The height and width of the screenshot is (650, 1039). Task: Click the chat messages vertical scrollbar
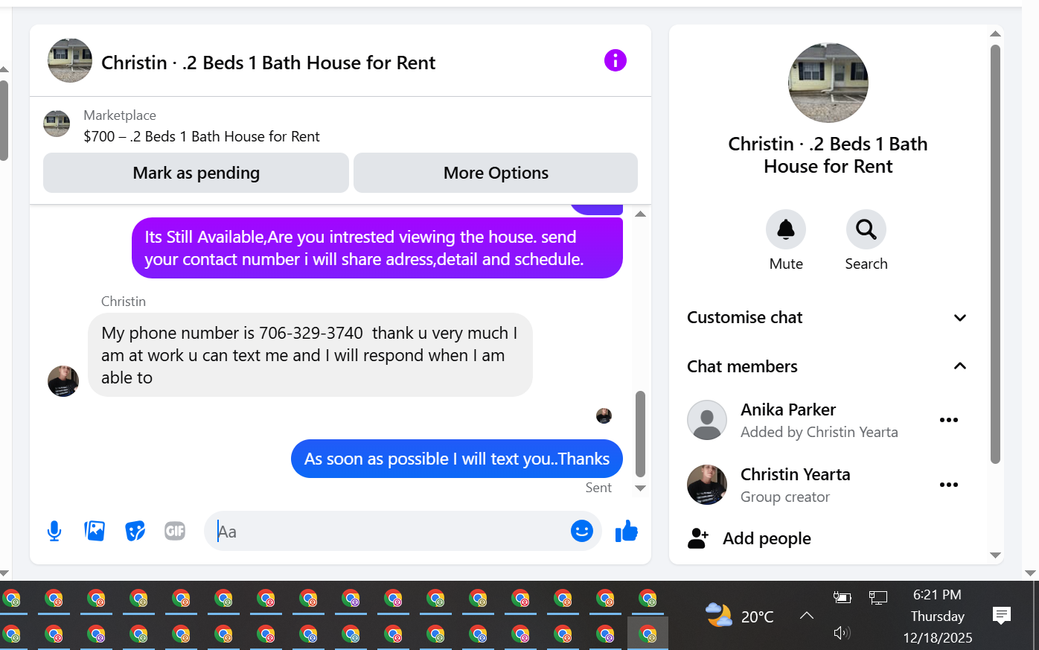pyautogui.click(x=640, y=434)
